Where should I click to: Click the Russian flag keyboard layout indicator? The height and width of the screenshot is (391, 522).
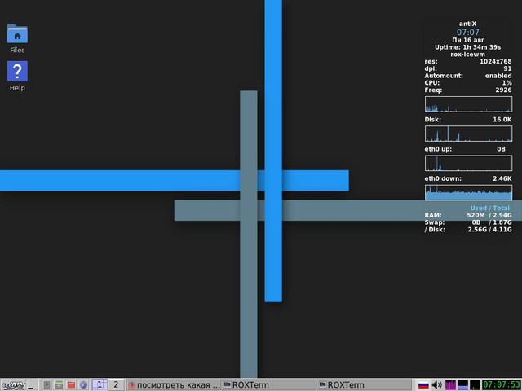pos(423,385)
